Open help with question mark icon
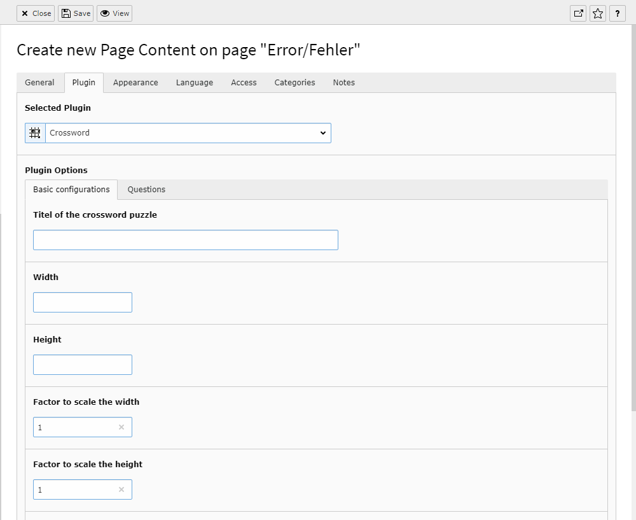The image size is (636, 520). (x=618, y=13)
